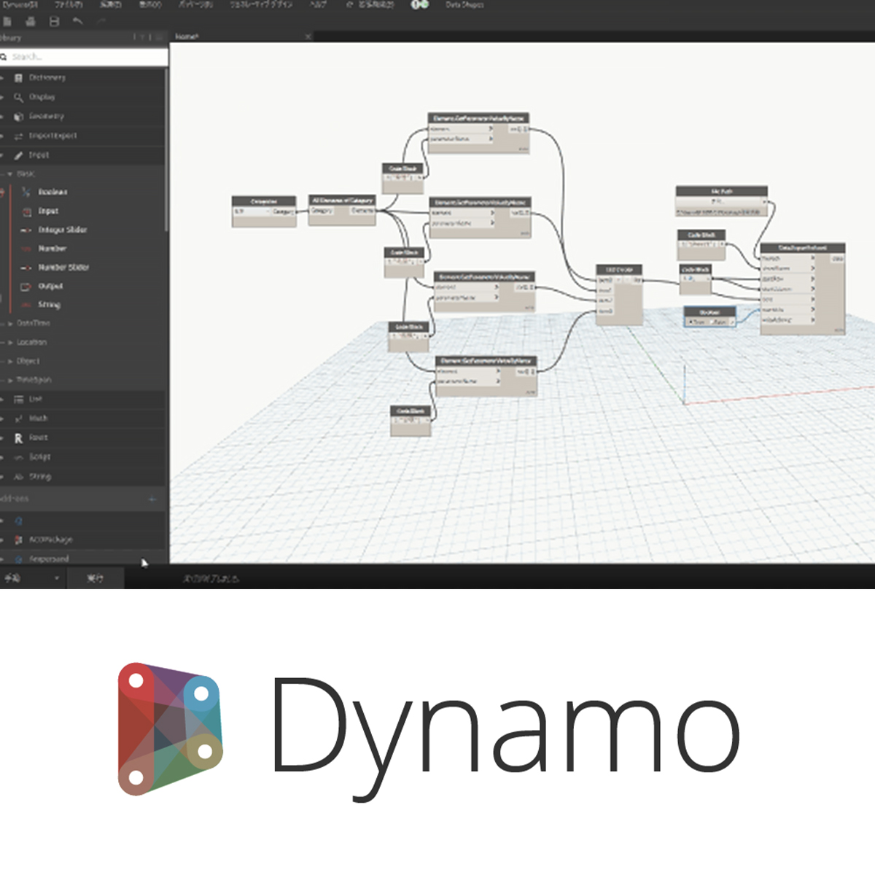Click the Script category icon
This screenshot has height=875, width=875.
(x=19, y=457)
